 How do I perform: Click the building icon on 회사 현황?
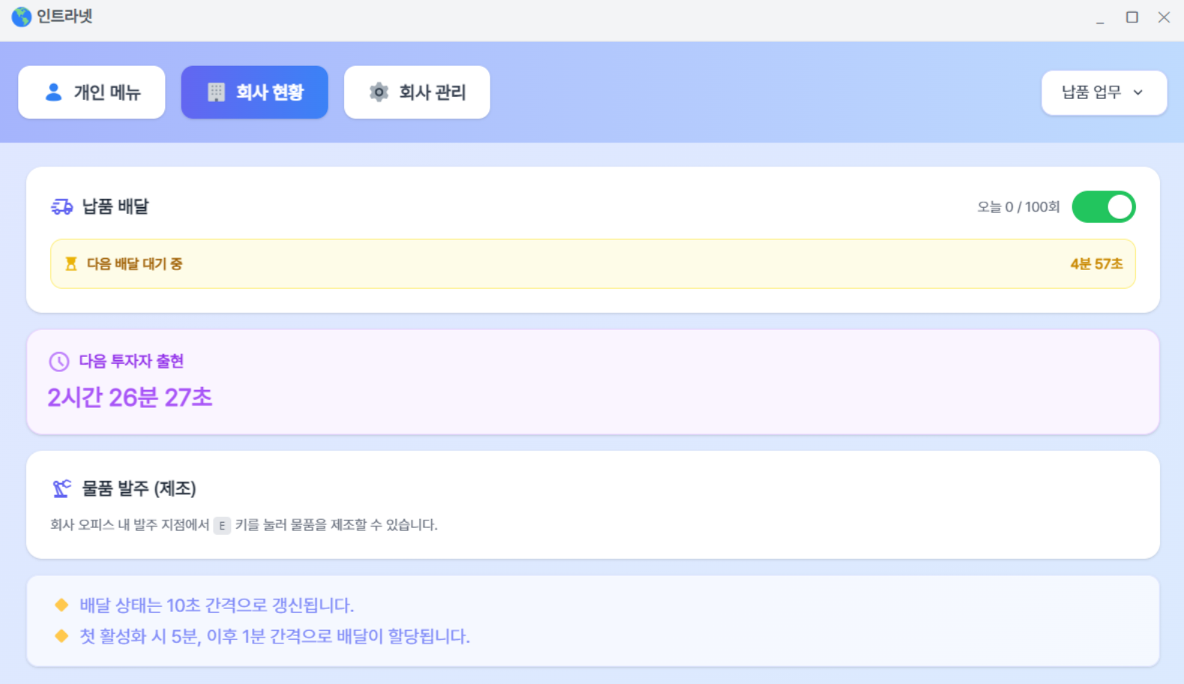pos(216,92)
